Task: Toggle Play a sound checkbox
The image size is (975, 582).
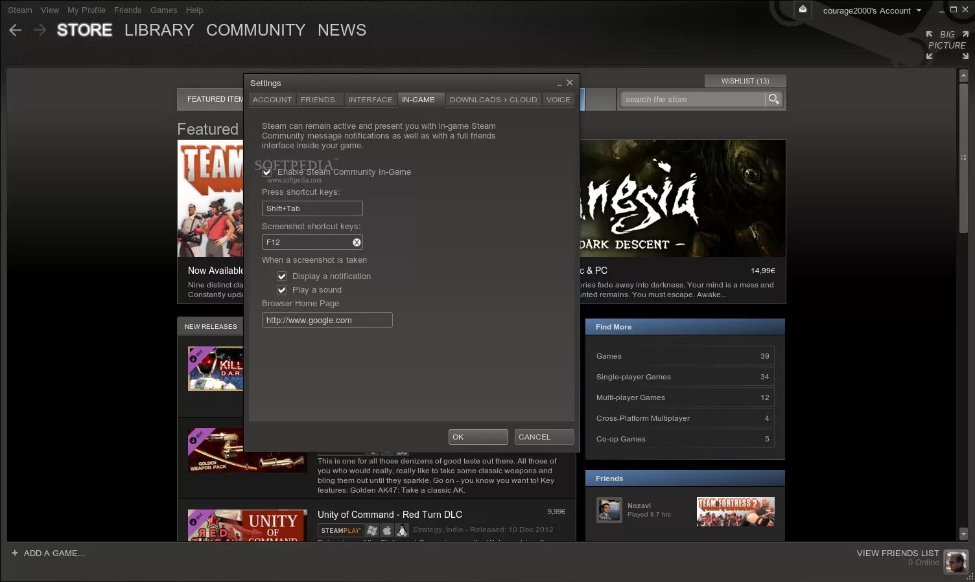Action: (282, 290)
